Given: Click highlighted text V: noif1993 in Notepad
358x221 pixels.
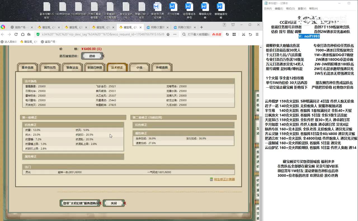Looking at the screenshot, I should [309, 36].
